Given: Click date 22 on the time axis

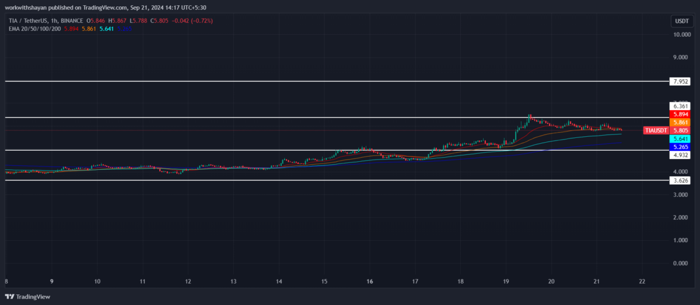Looking at the screenshot, I should [x=642, y=281].
